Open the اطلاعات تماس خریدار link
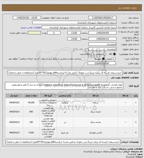 click(x=31, y=27)
